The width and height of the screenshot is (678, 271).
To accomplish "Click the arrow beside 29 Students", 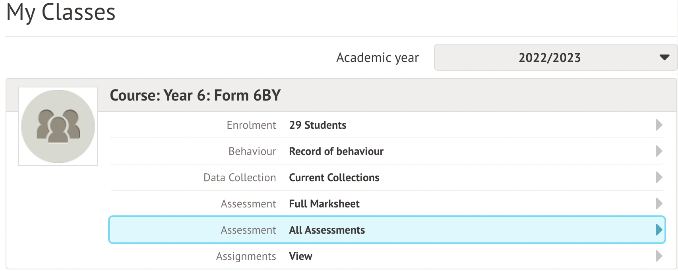I will (659, 125).
